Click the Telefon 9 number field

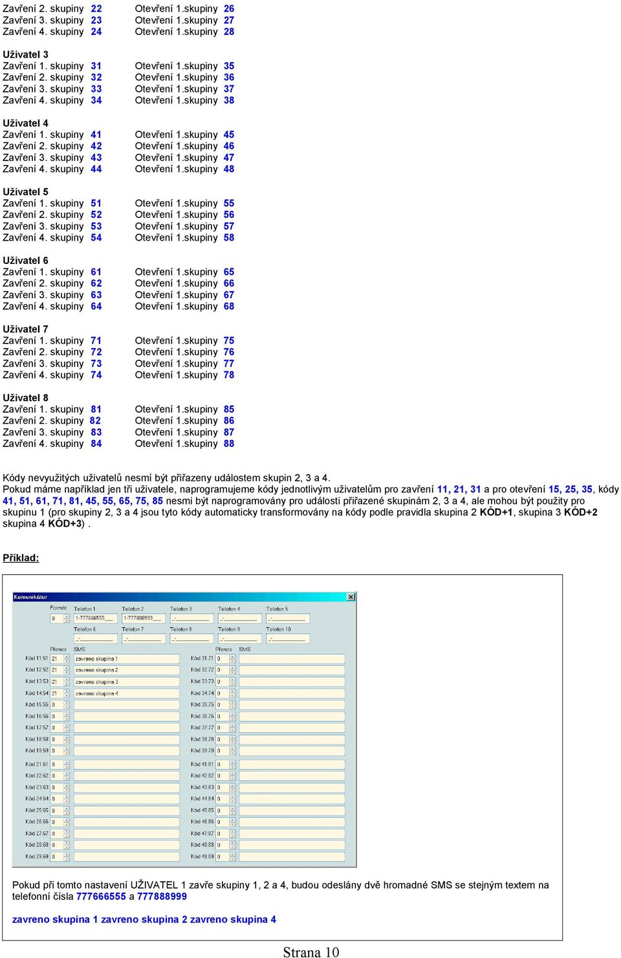click(239, 638)
